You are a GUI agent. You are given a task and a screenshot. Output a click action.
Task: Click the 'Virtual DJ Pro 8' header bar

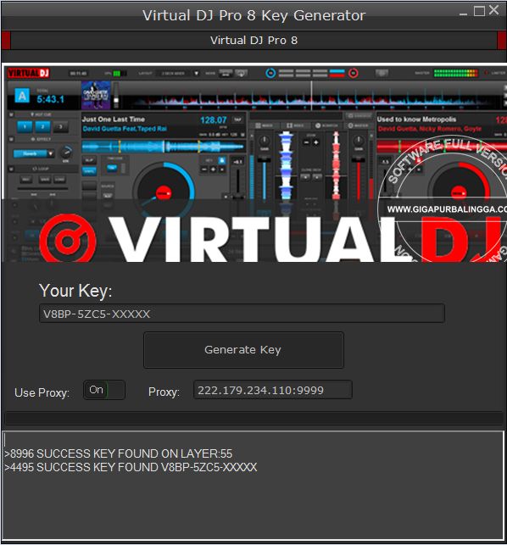tap(253, 41)
